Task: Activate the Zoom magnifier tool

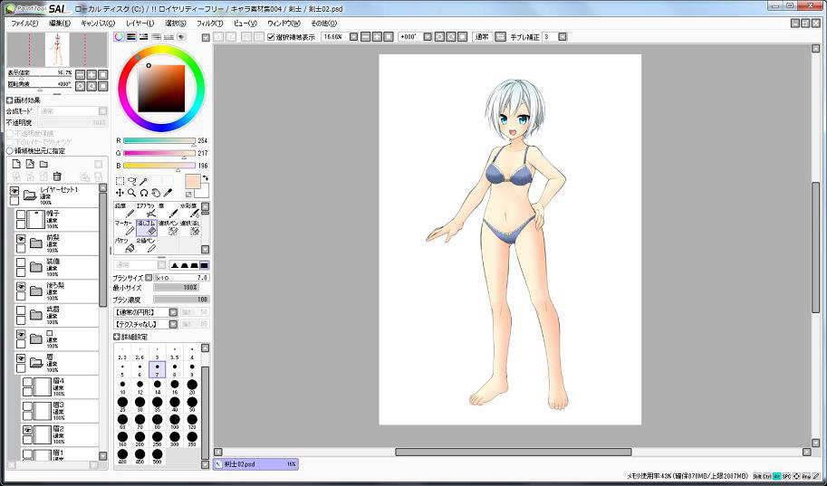Action: (x=131, y=193)
